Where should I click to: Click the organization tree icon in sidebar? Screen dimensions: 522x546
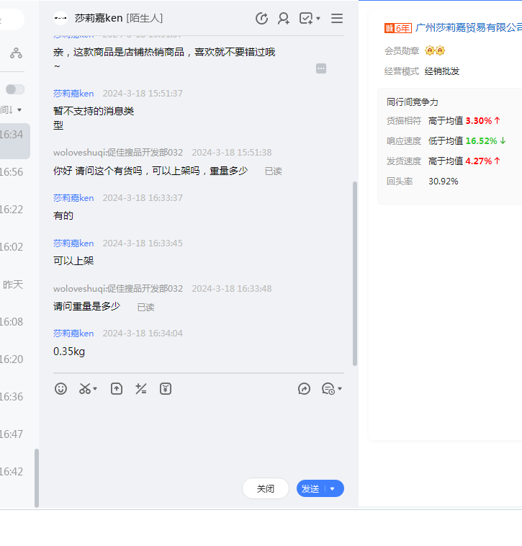(16, 53)
